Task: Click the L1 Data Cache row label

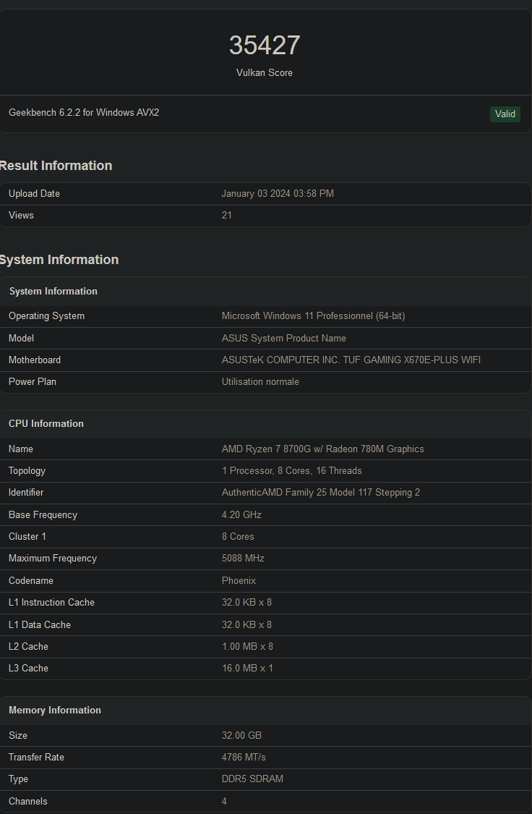Action: point(40,625)
